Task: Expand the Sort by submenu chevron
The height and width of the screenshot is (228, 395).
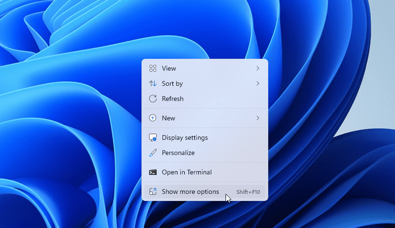Action: [258, 83]
